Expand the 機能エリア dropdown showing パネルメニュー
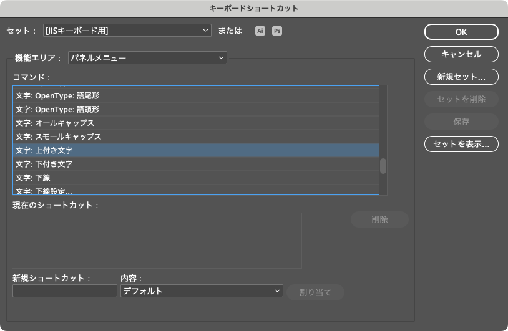The height and width of the screenshot is (331, 508). (147, 58)
